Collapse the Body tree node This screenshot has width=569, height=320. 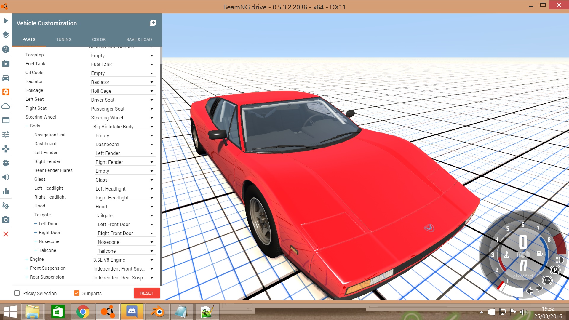(27, 126)
